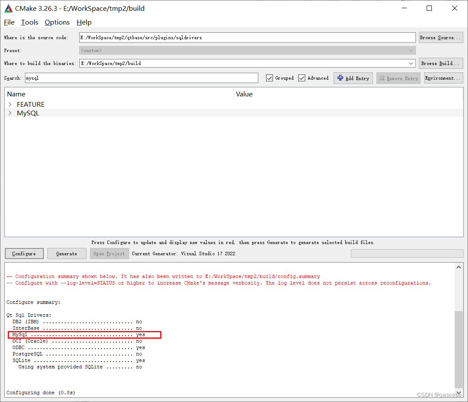Screen dimensions: 468x402
Task: Open the Options menu
Action: coord(57,22)
